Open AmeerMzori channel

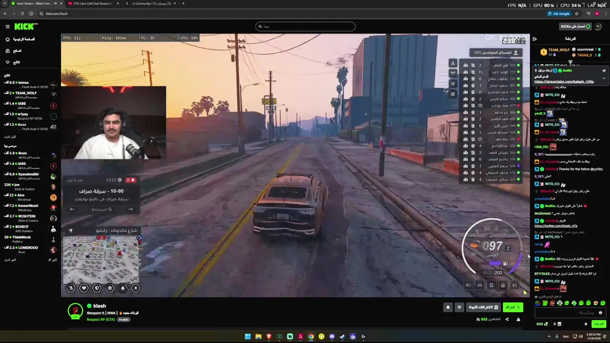tap(30, 208)
